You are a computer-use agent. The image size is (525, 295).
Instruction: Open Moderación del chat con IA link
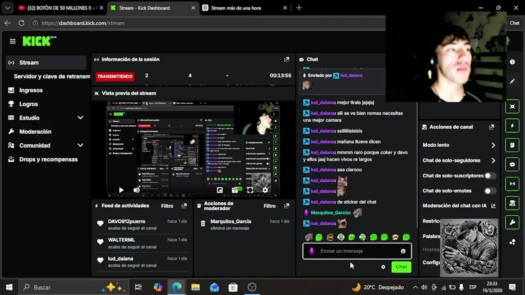(459, 206)
